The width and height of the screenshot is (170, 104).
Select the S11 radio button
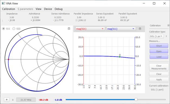[x=4, y=29]
